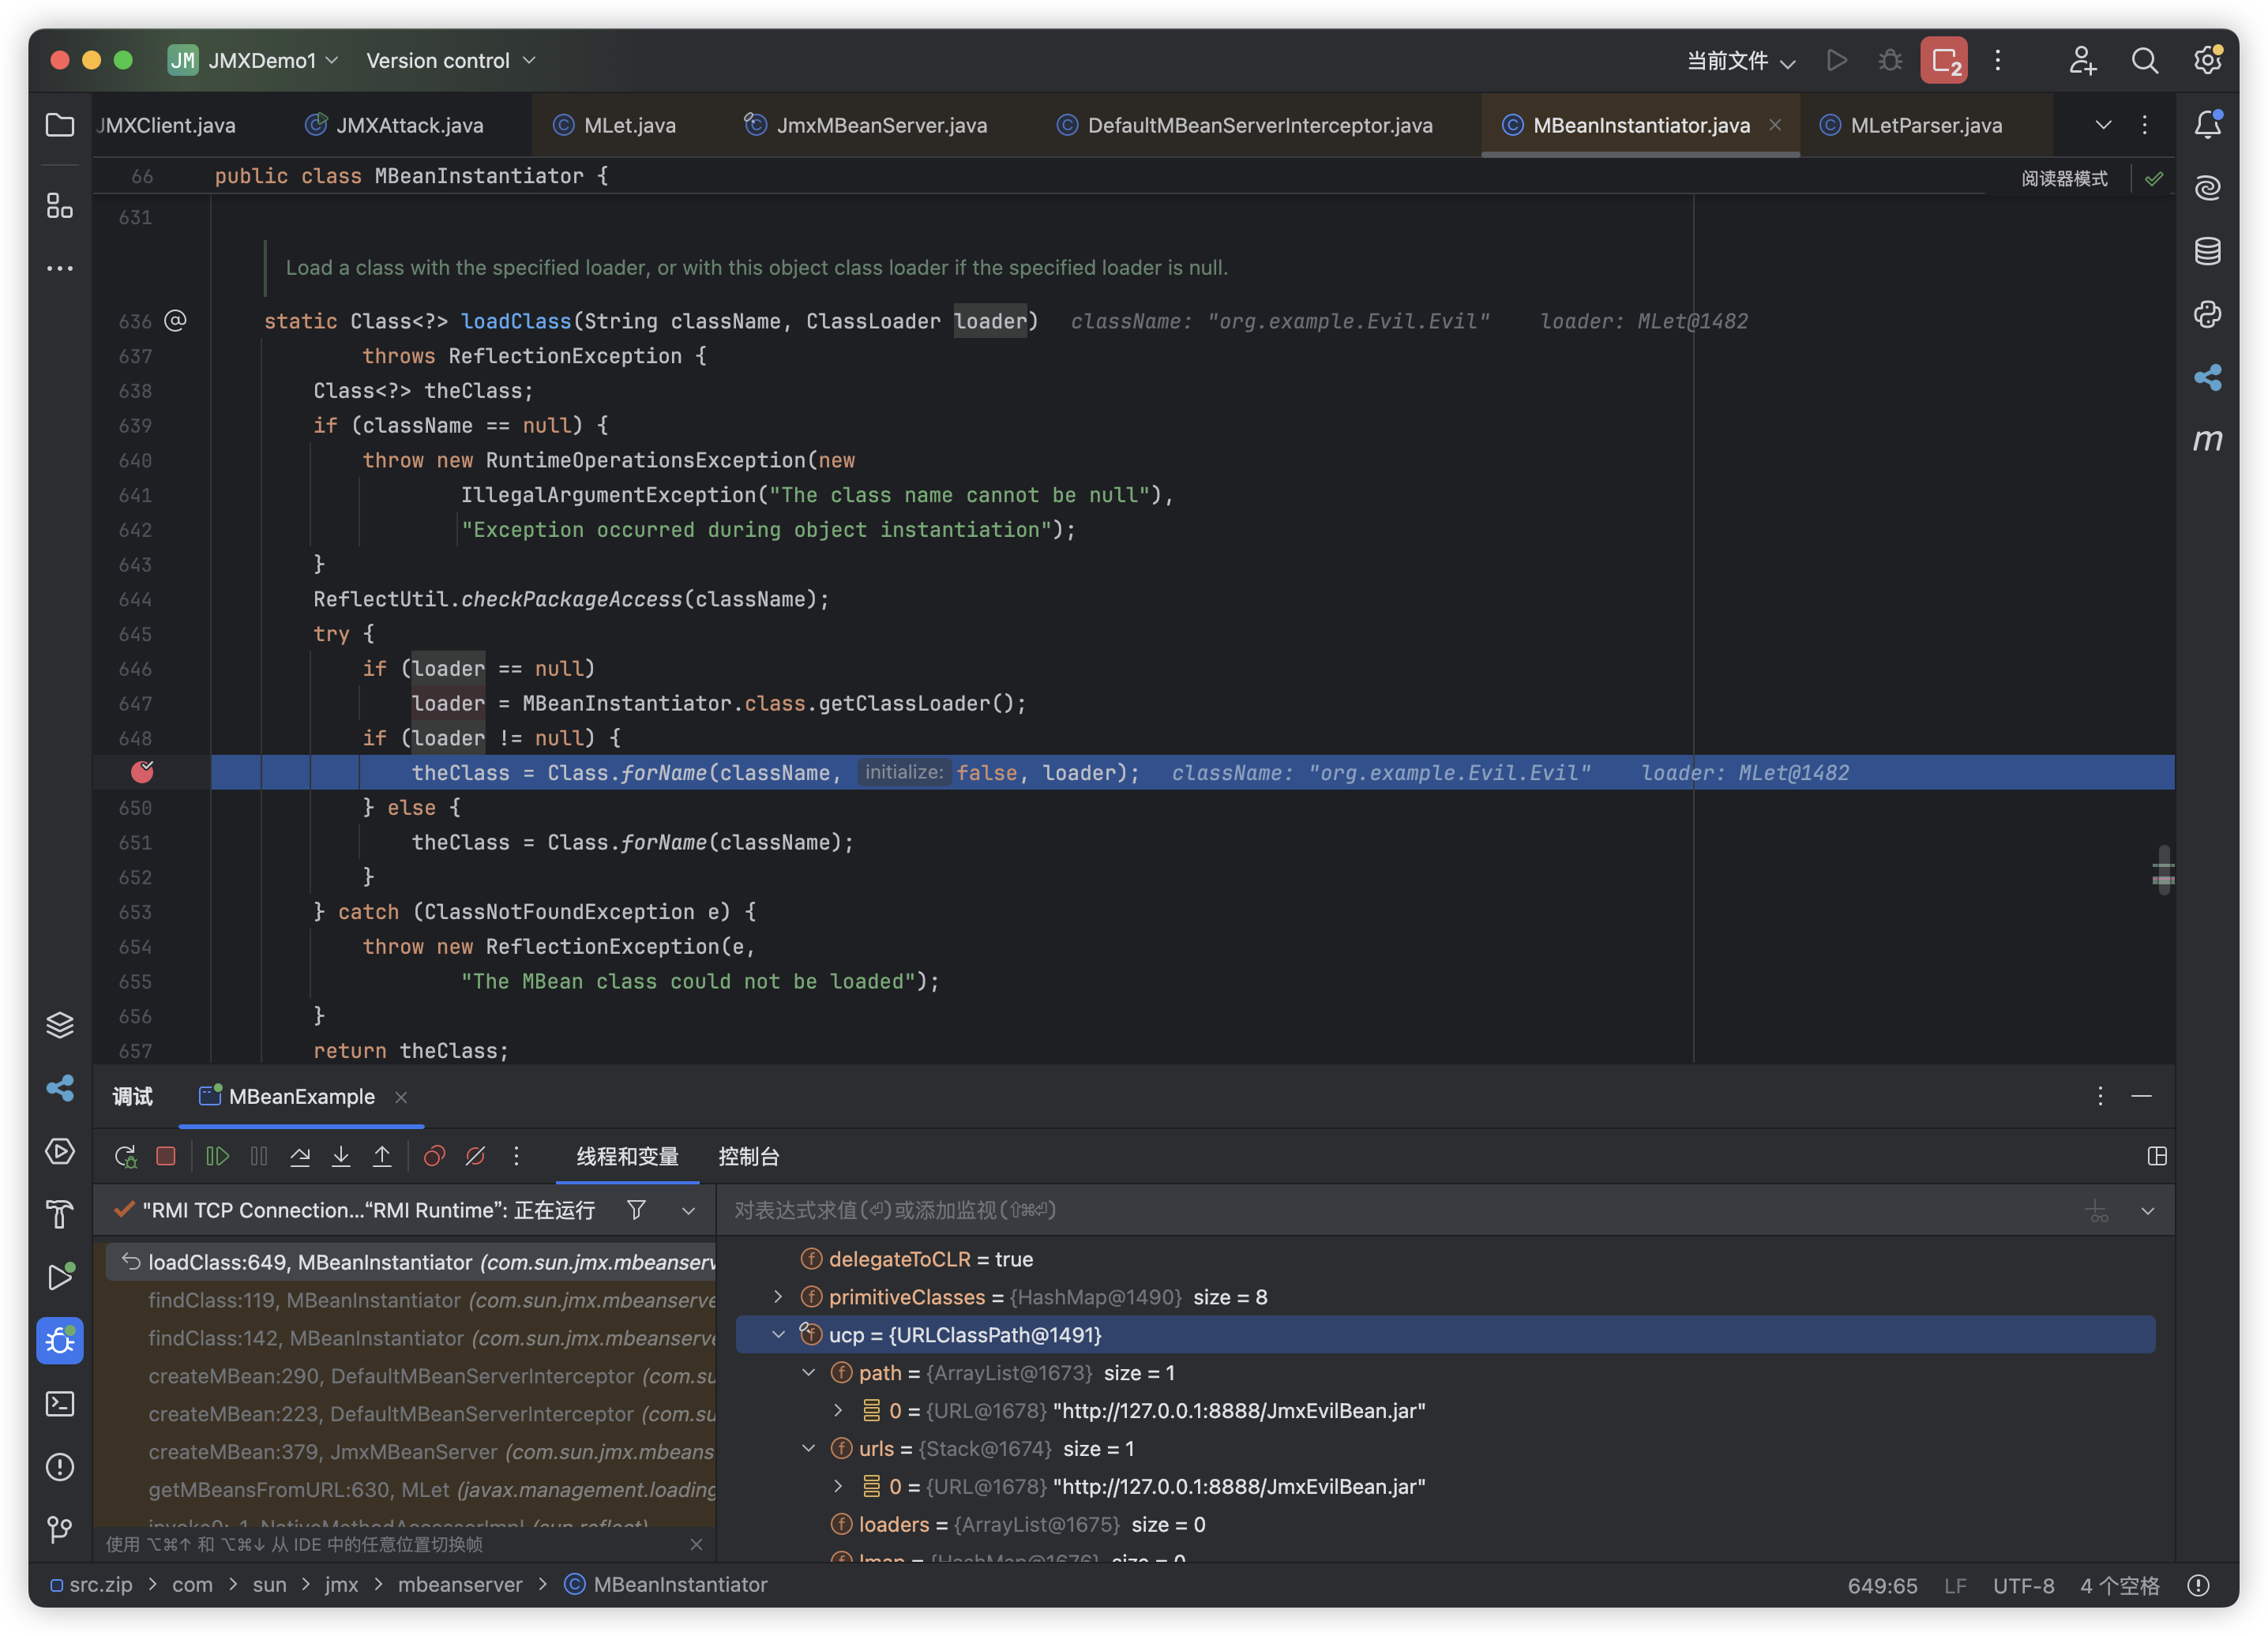The width and height of the screenshot is (2268, 1636).
Task: Show more tool windows ellipsis in left sidebar
Action: pos(60,268)
